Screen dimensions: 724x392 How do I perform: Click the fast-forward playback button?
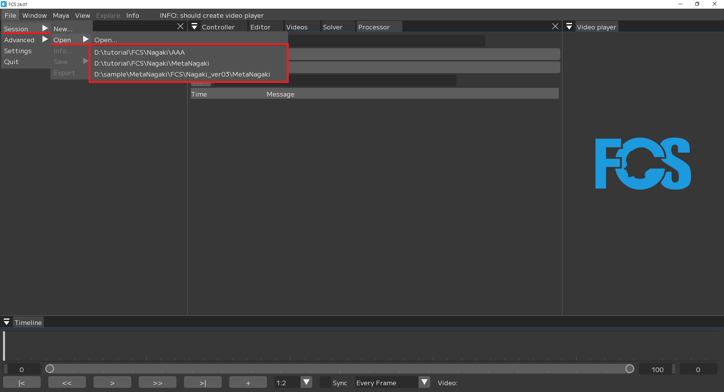(157, 383)
